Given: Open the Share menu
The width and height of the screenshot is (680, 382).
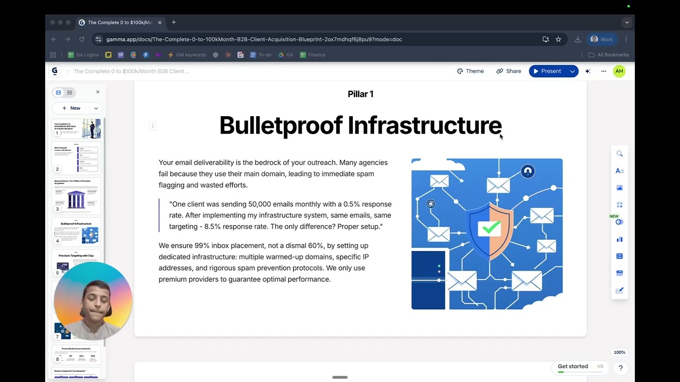Looking at the screenshot, I should point(508,71).
